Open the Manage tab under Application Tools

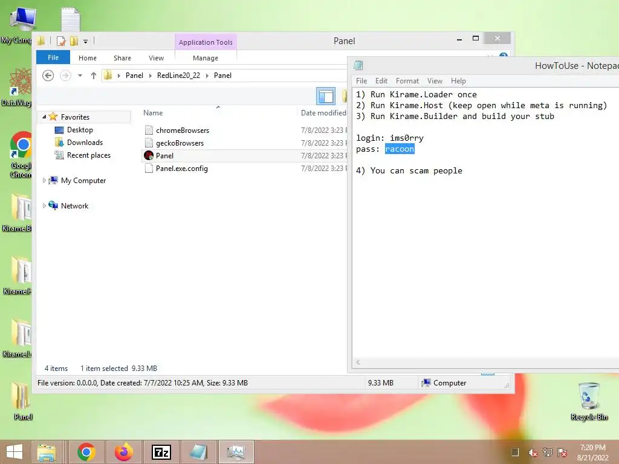point(206,58)
